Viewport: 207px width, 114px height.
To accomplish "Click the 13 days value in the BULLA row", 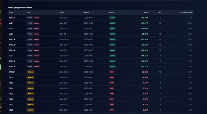I will 160,45.
